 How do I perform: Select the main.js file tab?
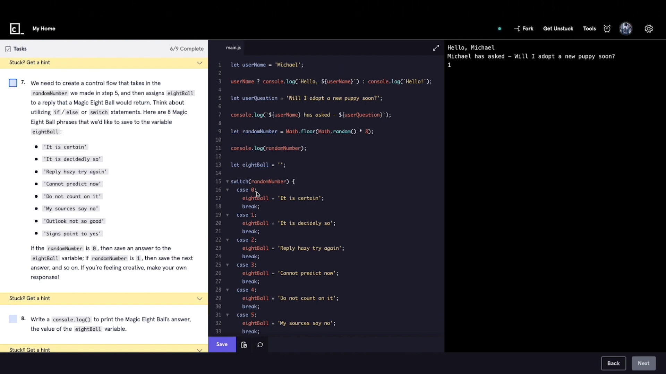[233, 48]
